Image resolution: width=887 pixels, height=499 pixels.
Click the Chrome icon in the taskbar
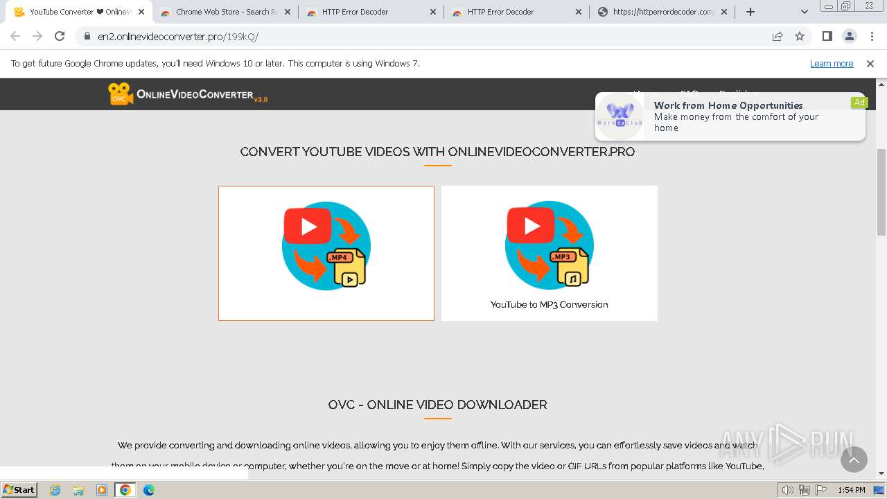coord(125,490)
